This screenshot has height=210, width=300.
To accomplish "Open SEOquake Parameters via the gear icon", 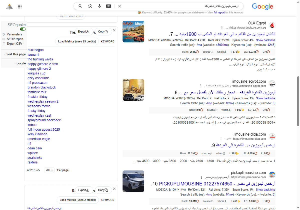I will pyautogui.click(x=4, y=34).
